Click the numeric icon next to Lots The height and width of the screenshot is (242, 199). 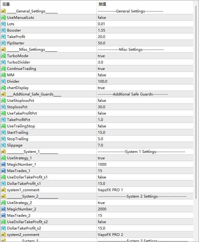(x=3, y=24)
